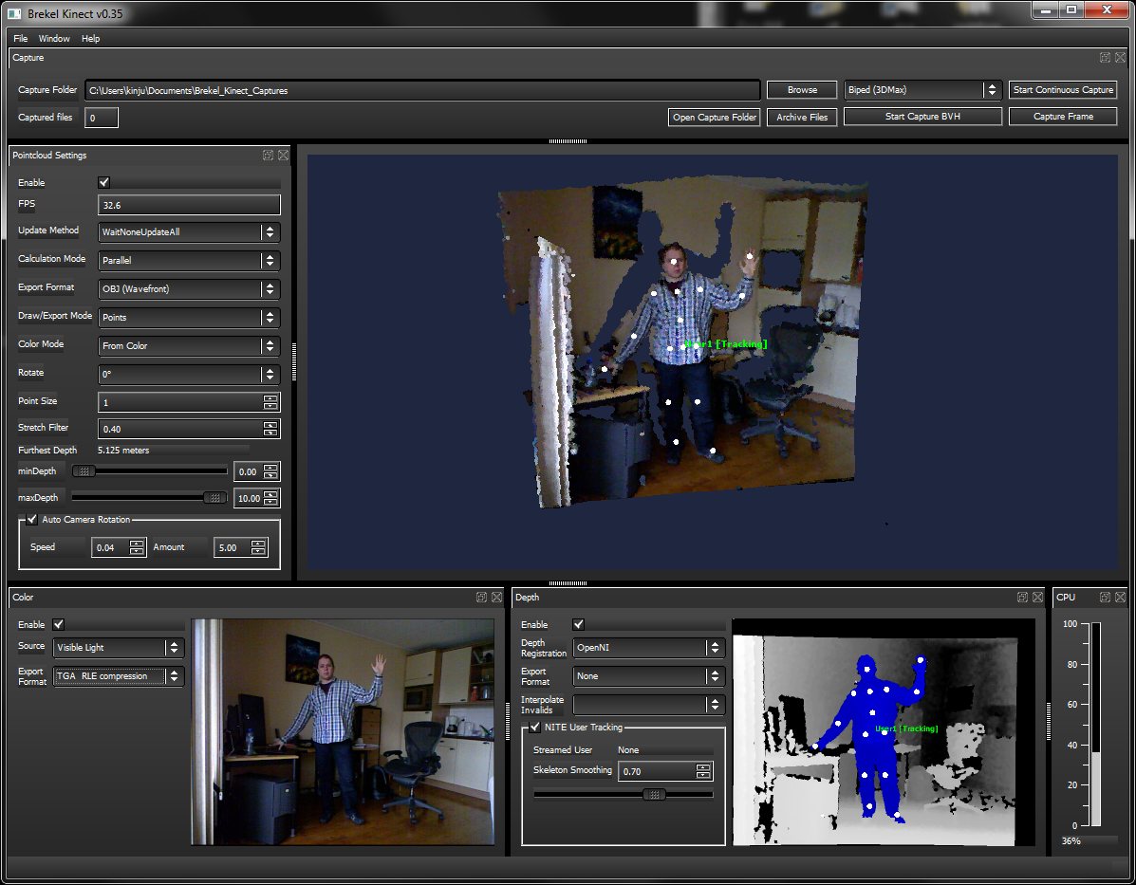Image resolution: width=1136 pixels, height=885 pixels.
Task: Open the Update Method dropdown
Action: click(x=189, y=231)
